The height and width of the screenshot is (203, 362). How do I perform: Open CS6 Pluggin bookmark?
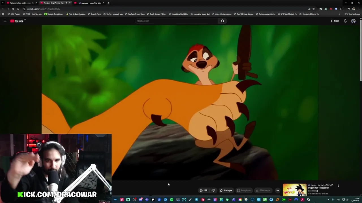click(x=14, y=14)
